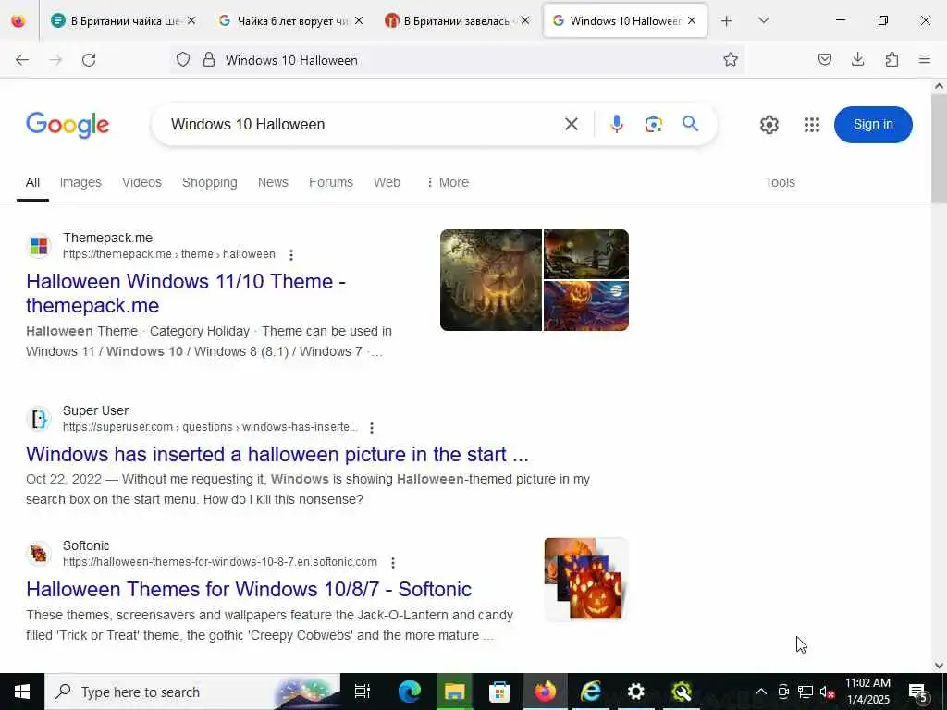
Task: Open the Pocket save icon
Action: point(825,59)
